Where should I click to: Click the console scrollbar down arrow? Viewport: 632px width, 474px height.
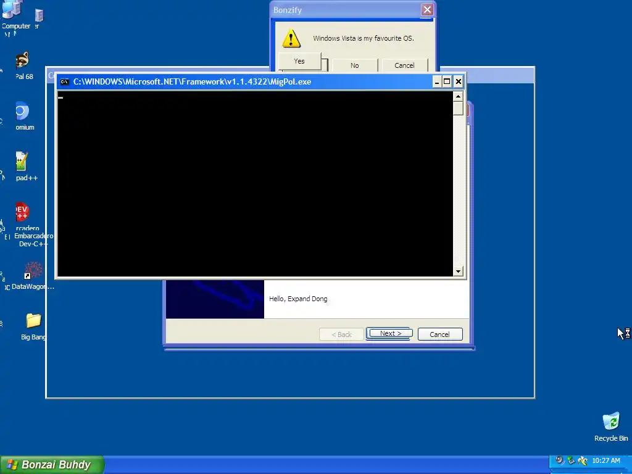[x=458, y=272]
